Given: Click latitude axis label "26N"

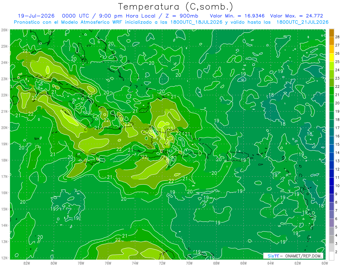Looking at the screenshot, I should point(4,30).
